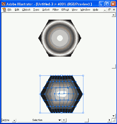Viewport: 117px width, 124px height.
Task: Open the Window menu
Action: pyautogui.click(x=85, y=10)
